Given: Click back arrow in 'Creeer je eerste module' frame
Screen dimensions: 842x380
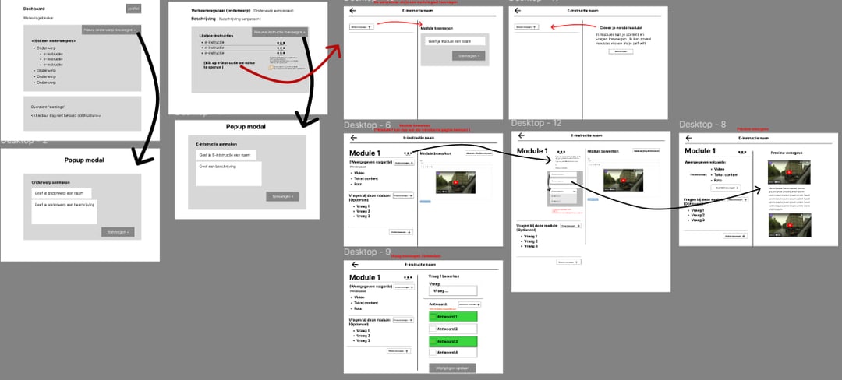Looking at the screenshot, I should coord(518,11).
